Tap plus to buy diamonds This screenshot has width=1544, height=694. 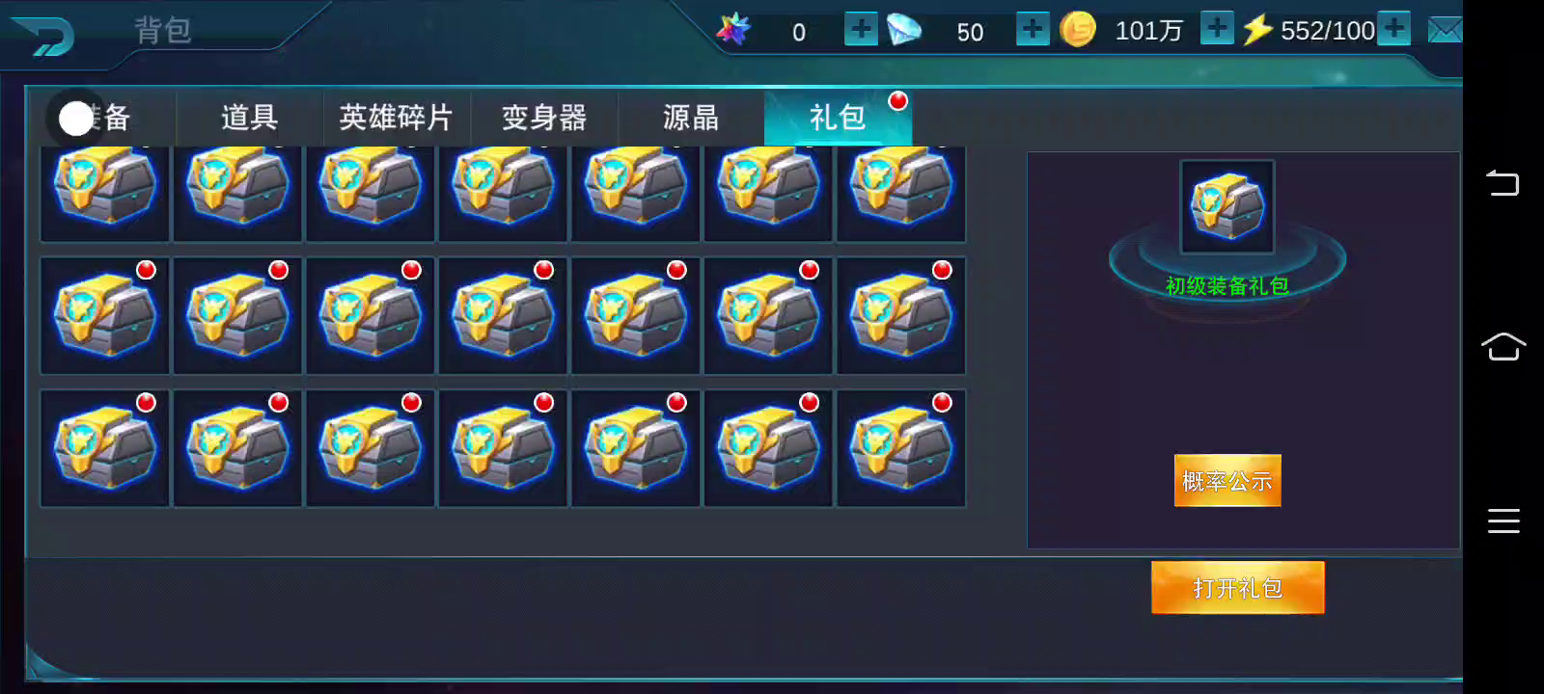(1033, 29)
